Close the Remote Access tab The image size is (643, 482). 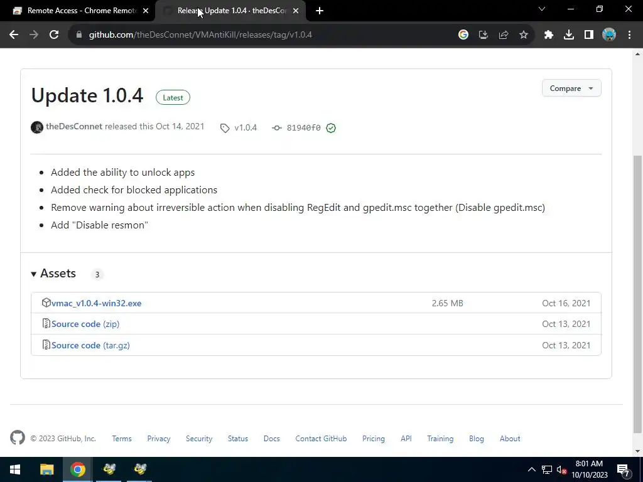(146, 11)
